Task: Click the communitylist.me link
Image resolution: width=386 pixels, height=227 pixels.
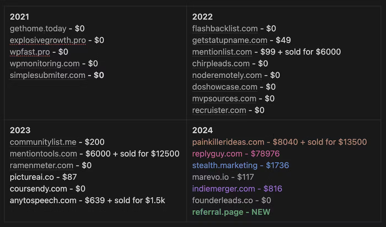Action: pos(43,142)
